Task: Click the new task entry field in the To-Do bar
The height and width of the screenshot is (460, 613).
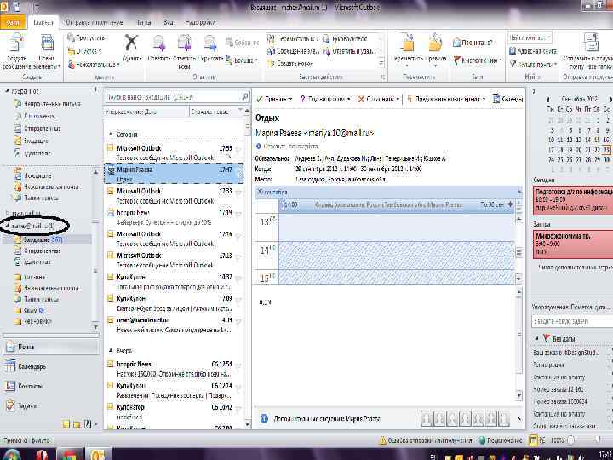Action: (x=571, y=321)
